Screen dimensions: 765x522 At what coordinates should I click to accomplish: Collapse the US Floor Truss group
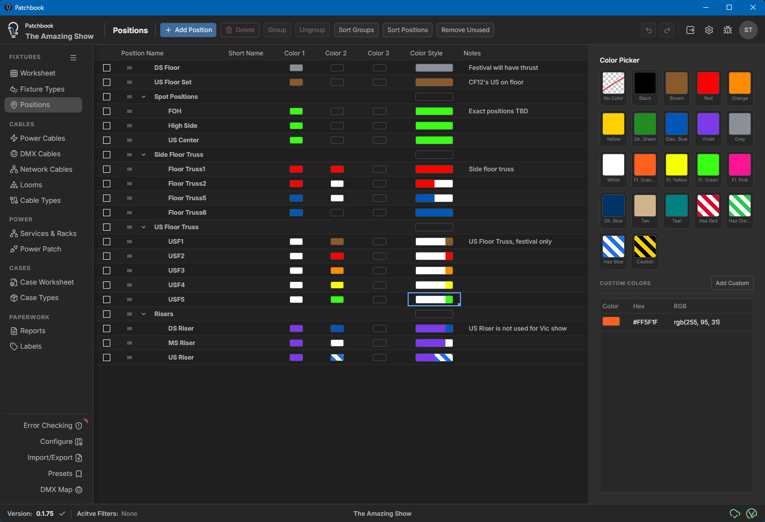pos(143,227)
